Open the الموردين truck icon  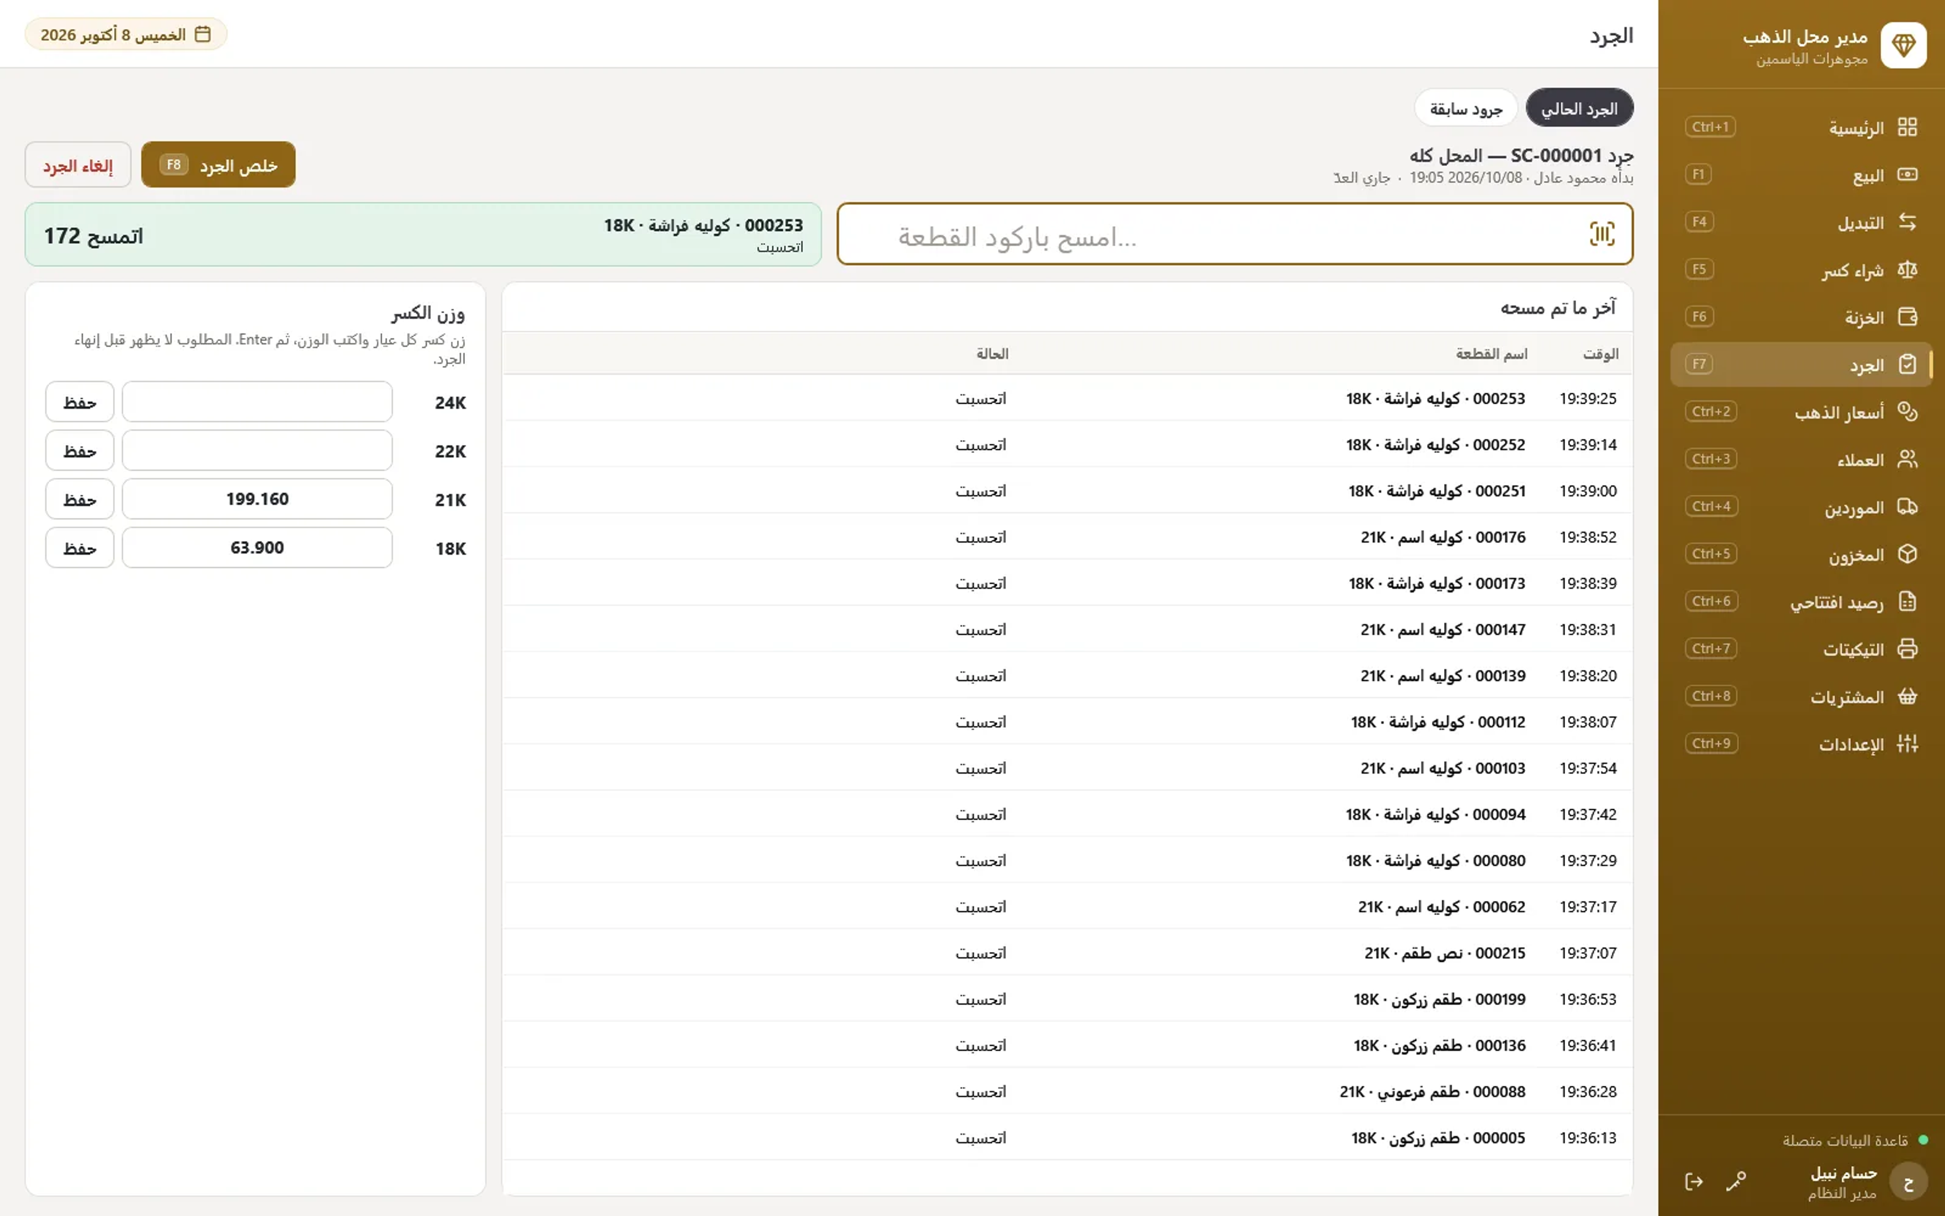tap(1907, 507)
